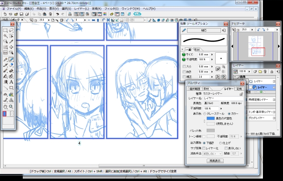Image resolution: width=283 pixels, height=181 pixels.
Task: Click the pencil preset name button in tool options
Action: click(204, 30)
